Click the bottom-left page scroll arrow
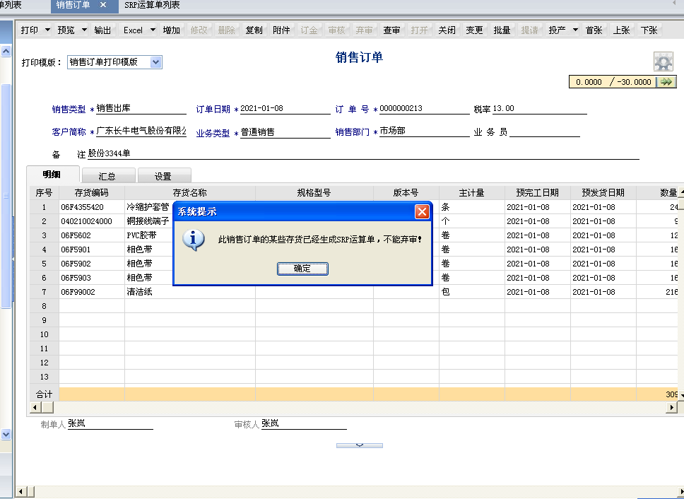 tap(20, 491)
